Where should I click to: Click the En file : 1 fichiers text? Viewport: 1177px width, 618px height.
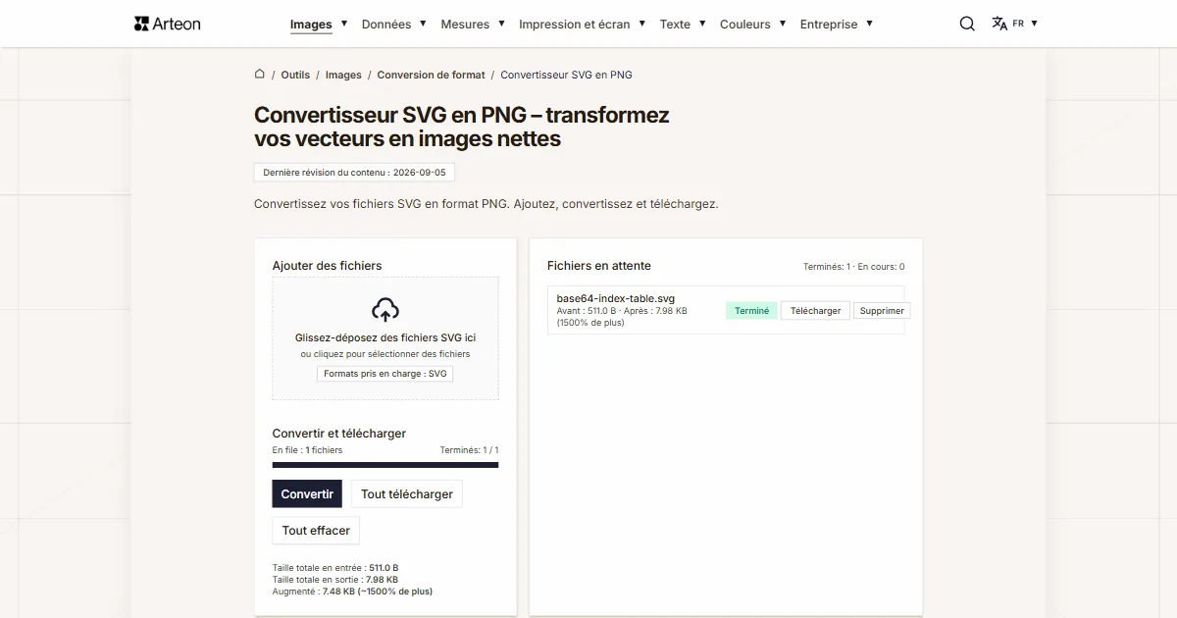click(307, 450)
